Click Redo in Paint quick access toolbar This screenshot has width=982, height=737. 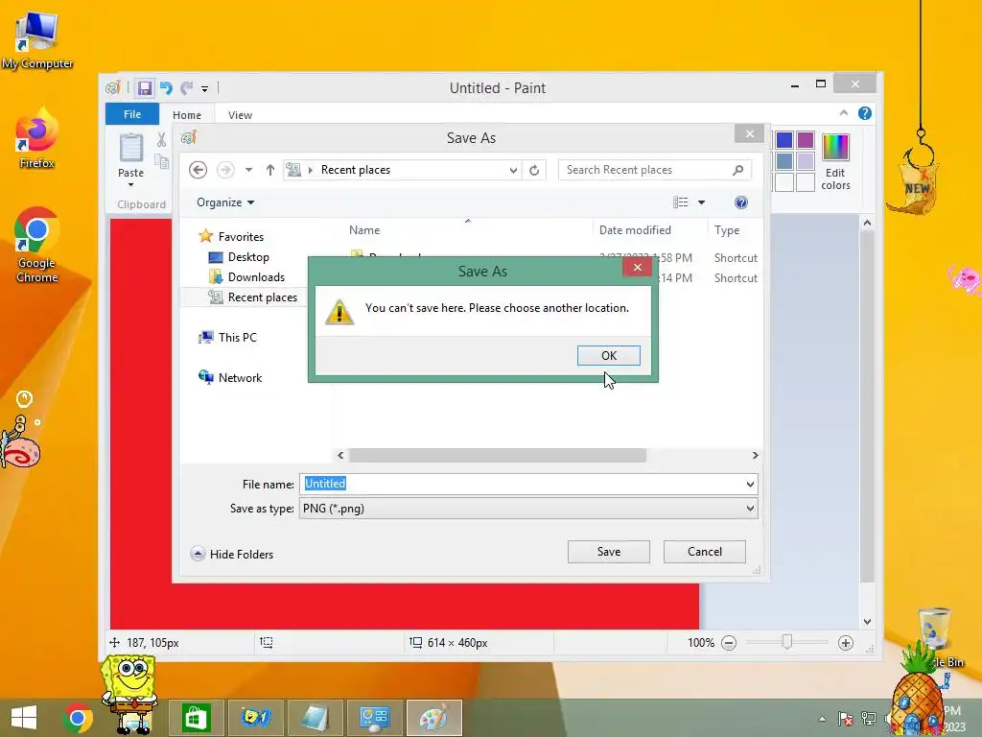(187, 87)
